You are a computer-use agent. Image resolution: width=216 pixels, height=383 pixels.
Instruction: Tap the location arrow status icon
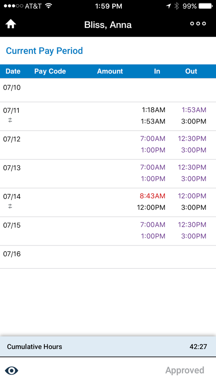pos(168,6)
